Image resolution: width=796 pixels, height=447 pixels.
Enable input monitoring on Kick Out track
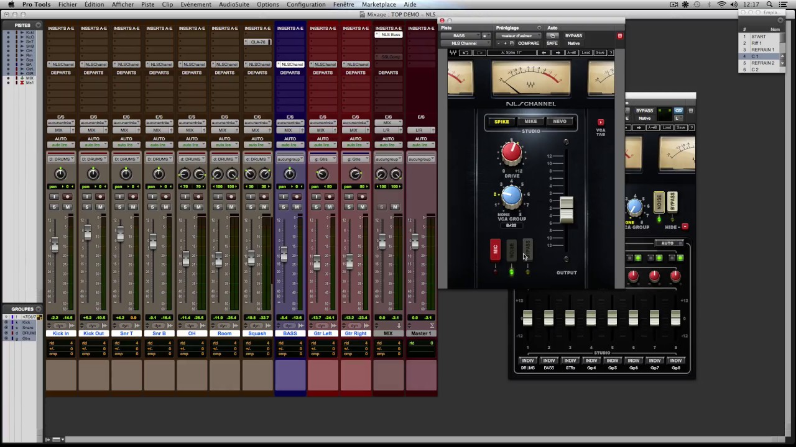pyautogui.click(x=87, y=197)
